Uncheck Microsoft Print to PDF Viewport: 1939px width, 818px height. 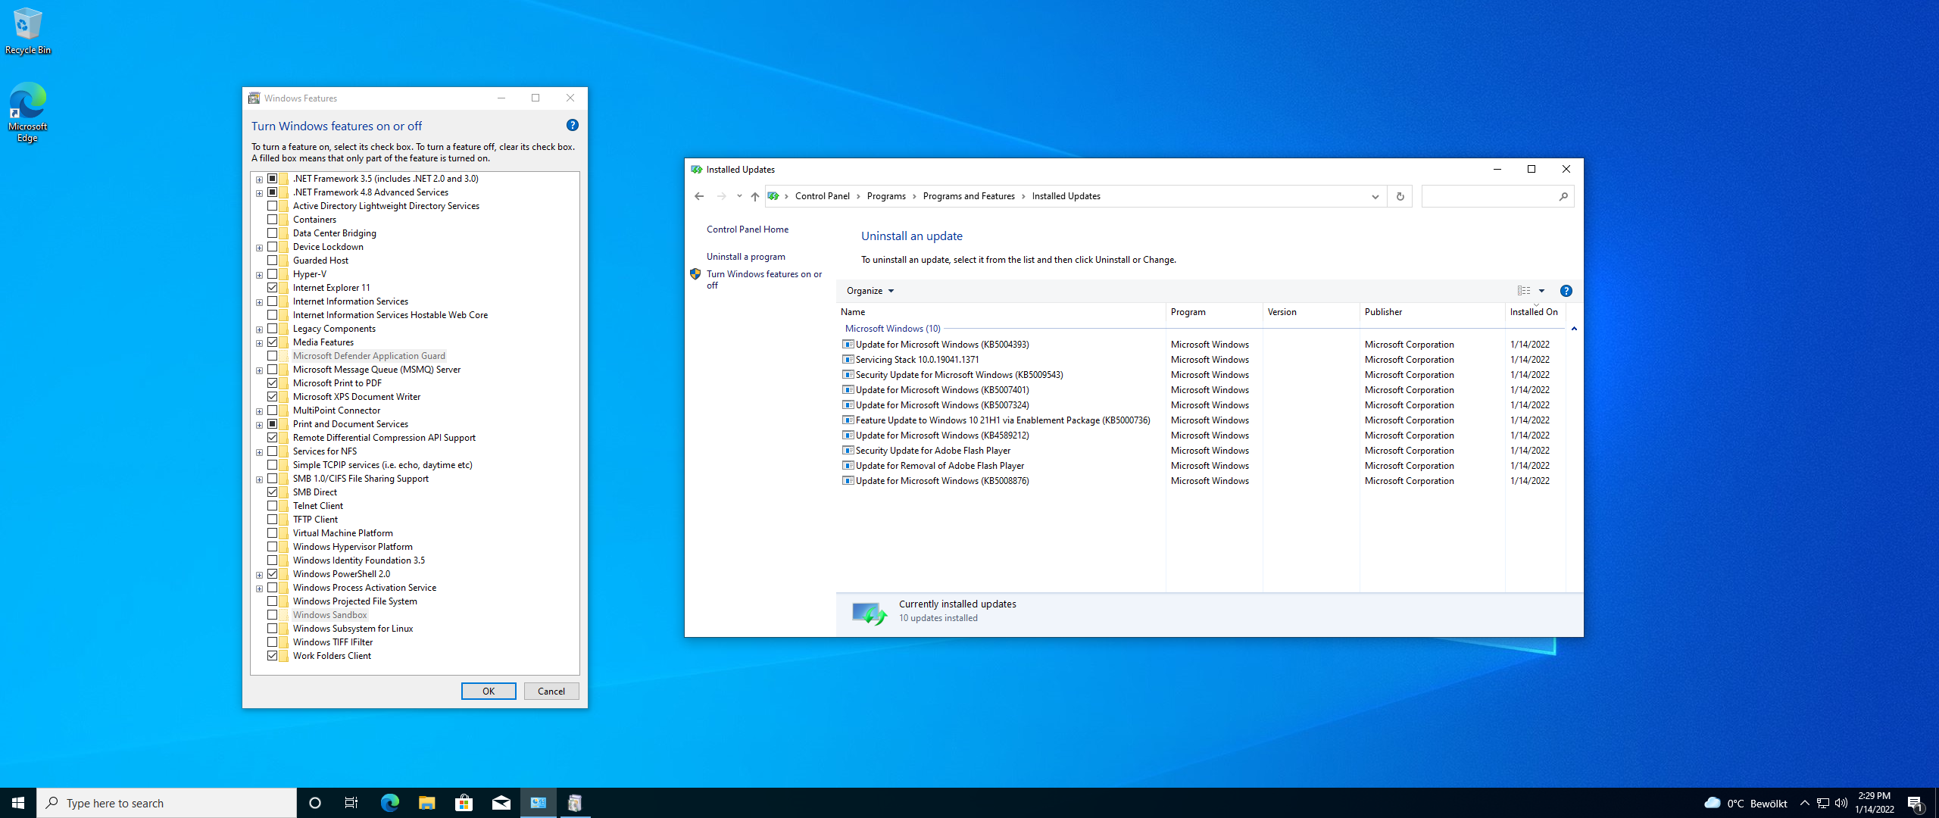(272, 383)
